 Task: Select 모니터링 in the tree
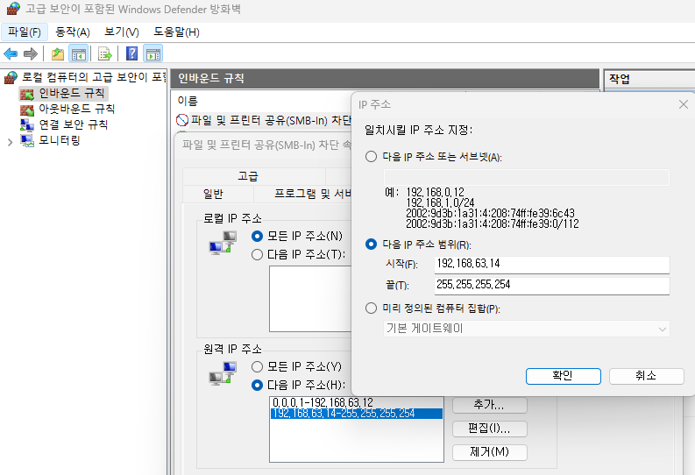pyautogui.click(x=60, y=141)
